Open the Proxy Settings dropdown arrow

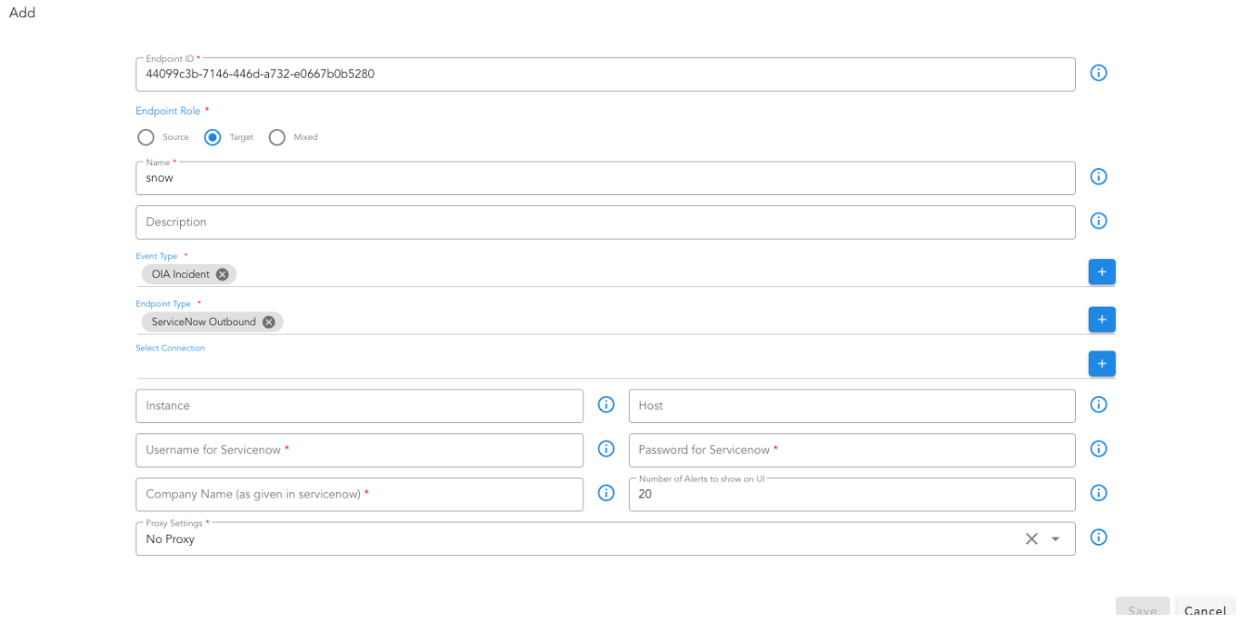coord(1055,538)
